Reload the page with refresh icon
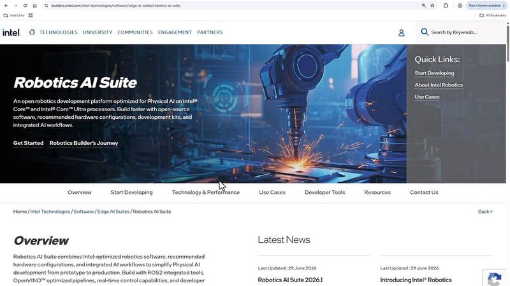 click(25, 6)
